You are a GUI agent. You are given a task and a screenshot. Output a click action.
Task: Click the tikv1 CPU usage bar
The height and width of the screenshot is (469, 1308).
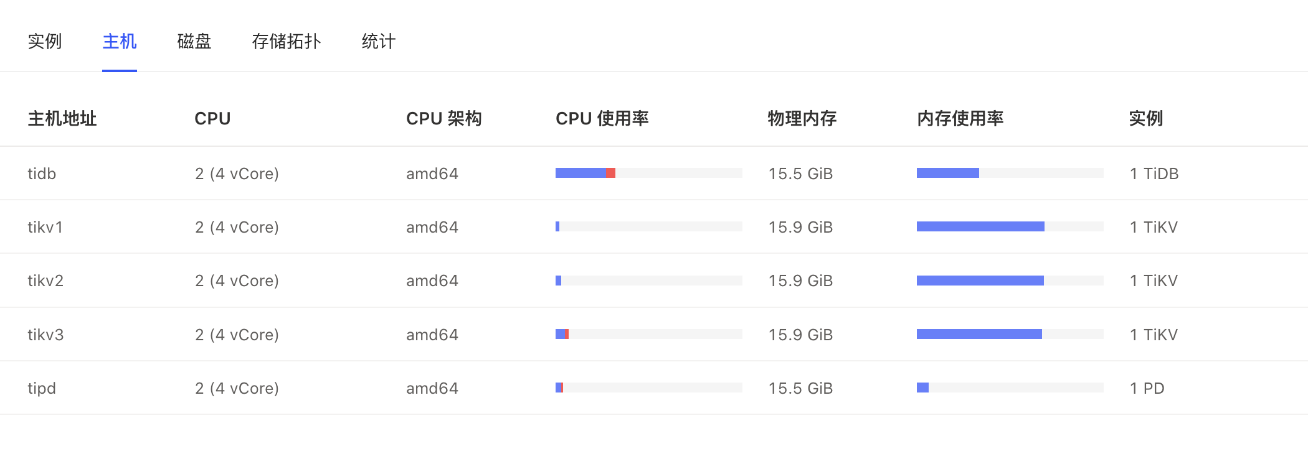[648, 226]
